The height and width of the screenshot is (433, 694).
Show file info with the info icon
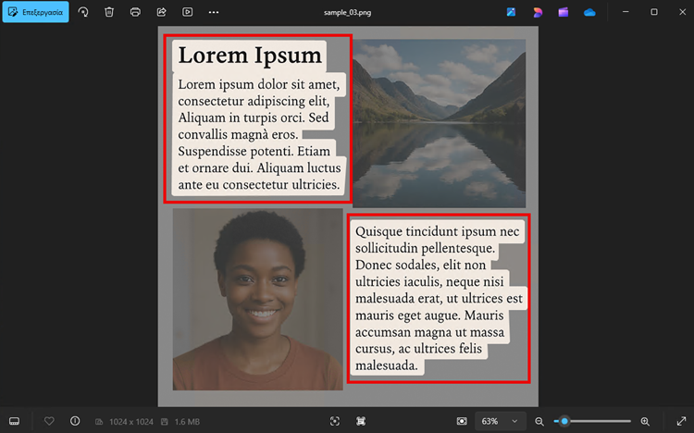coord(75,421)
